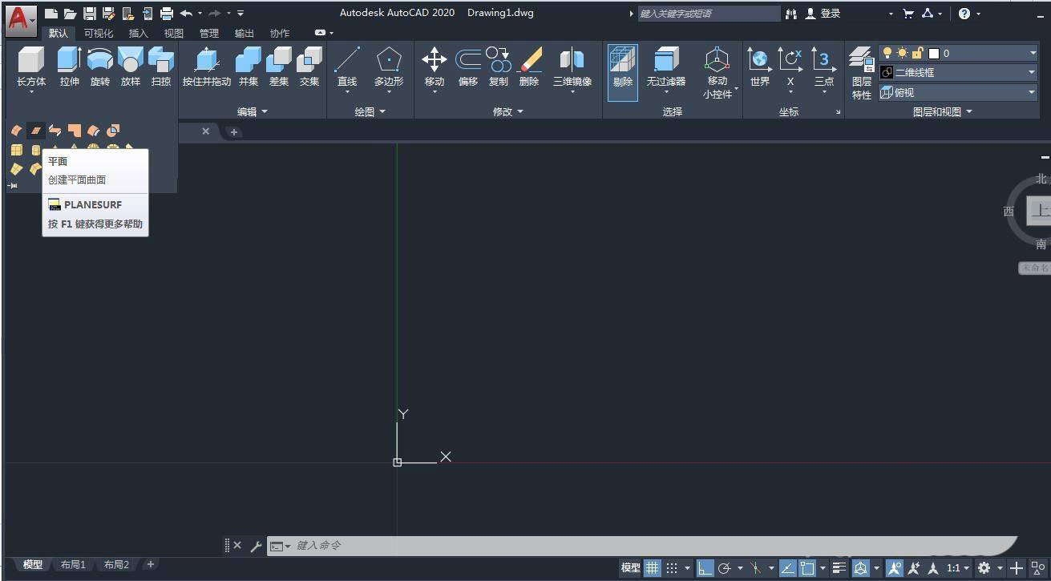Click the 模型 button in status bar
This screenshot has width=1051, height=581.
pos(630,567)
